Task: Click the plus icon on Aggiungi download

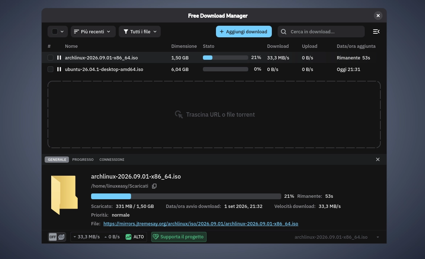Action: pyautogui.click(x=222, y=32)
